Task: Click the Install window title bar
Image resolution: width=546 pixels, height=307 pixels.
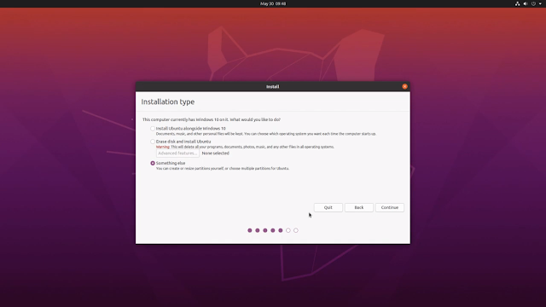Action: coord(273,86)
